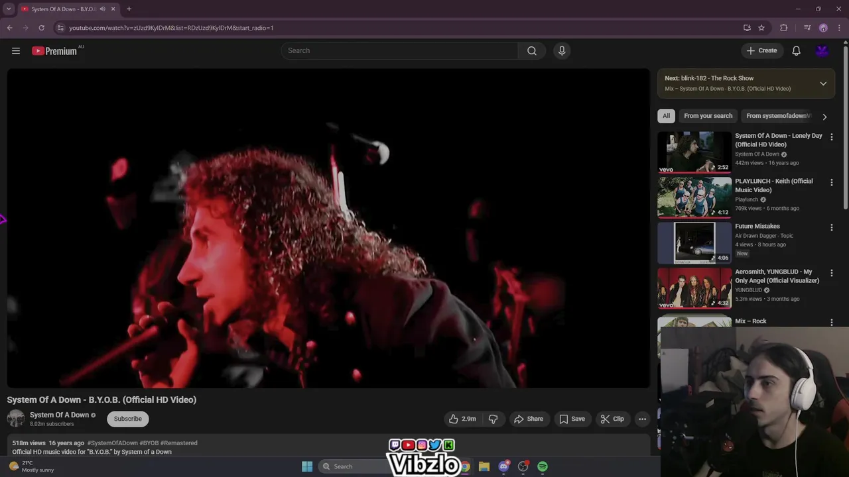This screenshot has height=477, width=849.
Task: Open Next: blink-182 - The Rock Show
Action: tap(709, 78)
